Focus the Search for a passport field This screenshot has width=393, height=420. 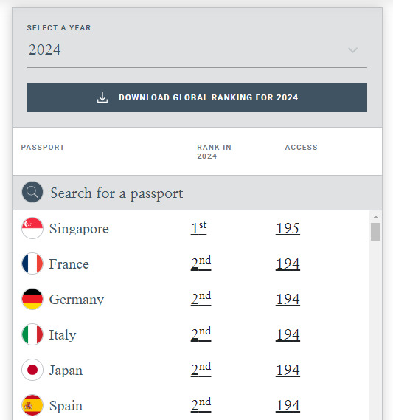(x=197, y=193)
